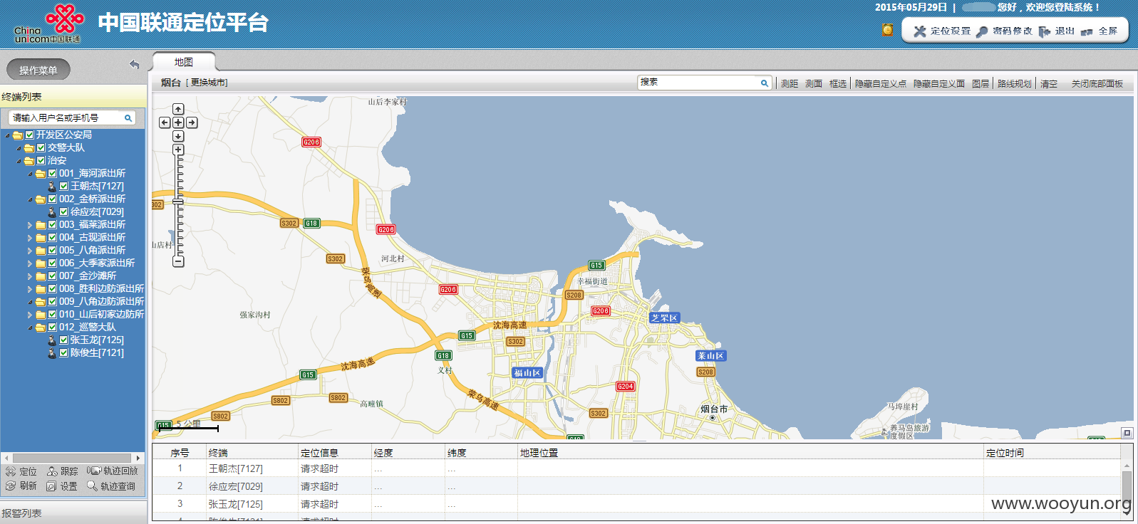The image size is (1138, 524).
Task: Toggle checkbox for 003_福莱派出所
Action: 52,224
